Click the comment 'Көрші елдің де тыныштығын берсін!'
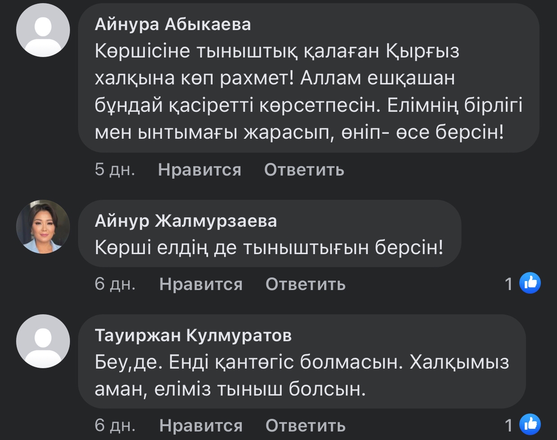The width and height of the screenshot is (557, 440). (x=269, y=248)
